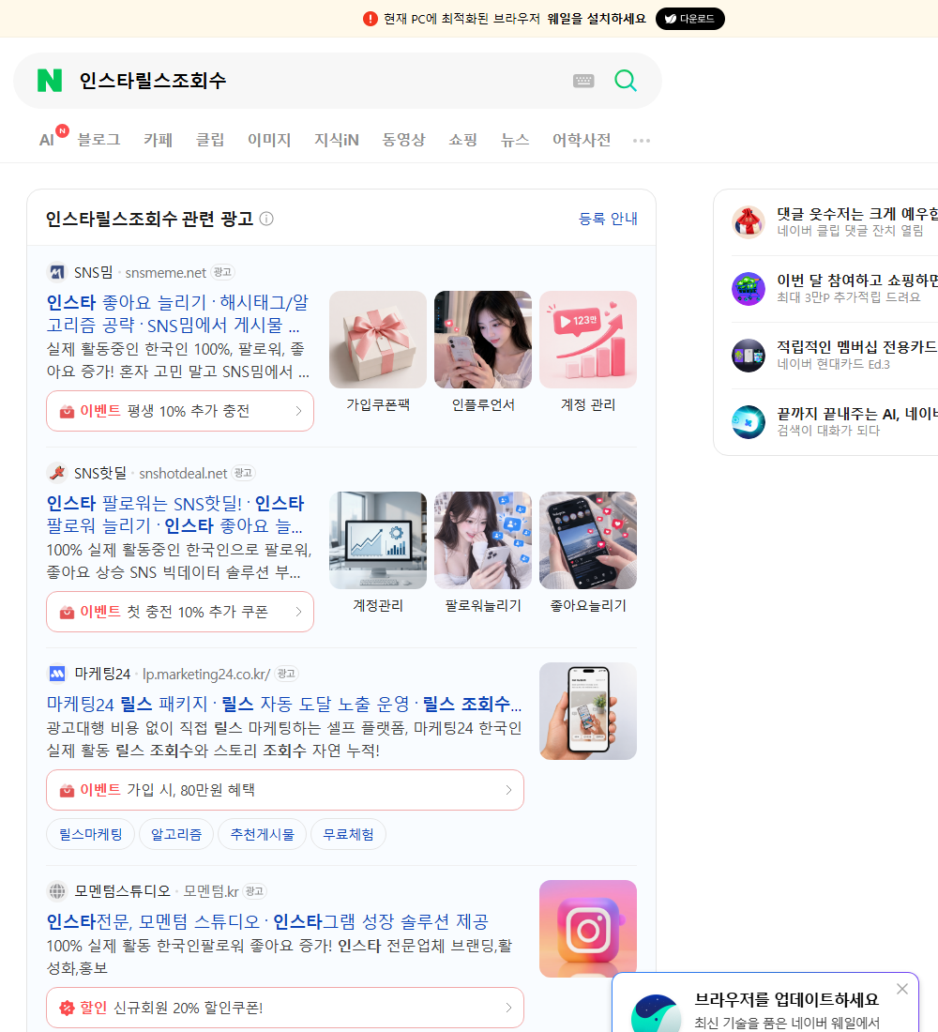Click the SNS핫딜 site favicon

[x=57, y=473]
